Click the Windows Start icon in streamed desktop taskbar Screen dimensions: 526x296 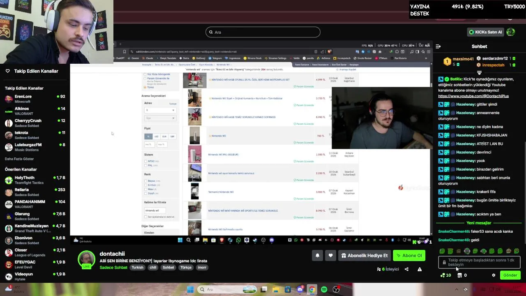click(180, 240)
